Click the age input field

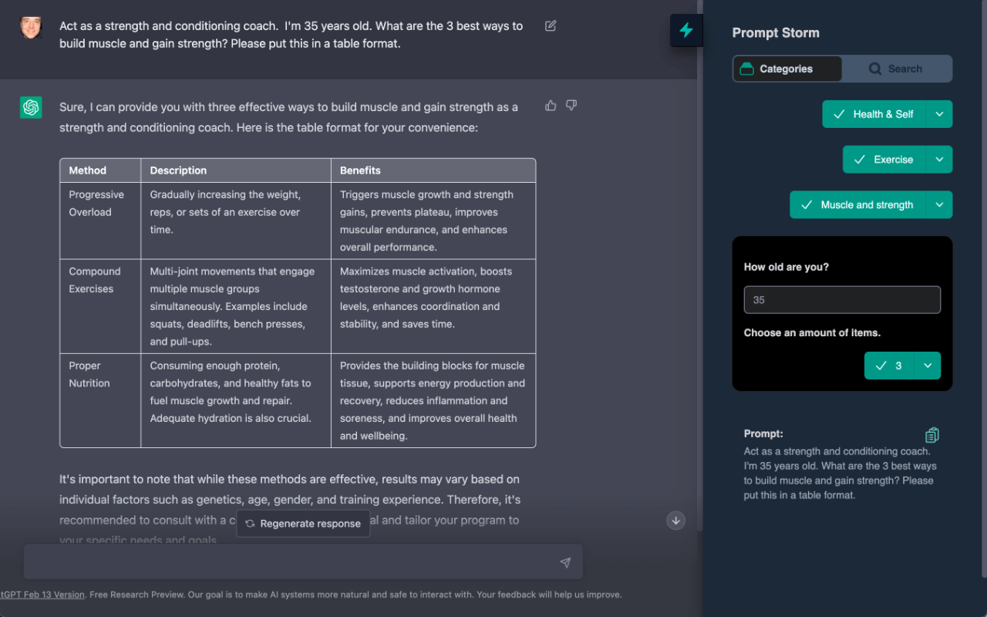(842, 300)
